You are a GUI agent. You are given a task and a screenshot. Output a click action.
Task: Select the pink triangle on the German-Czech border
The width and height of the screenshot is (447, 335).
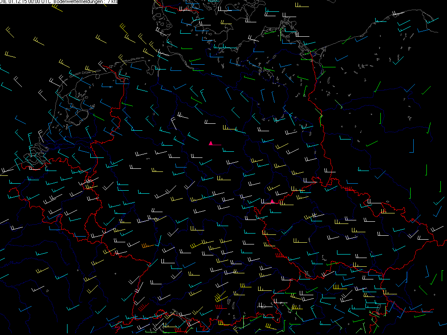click(273, 201)
